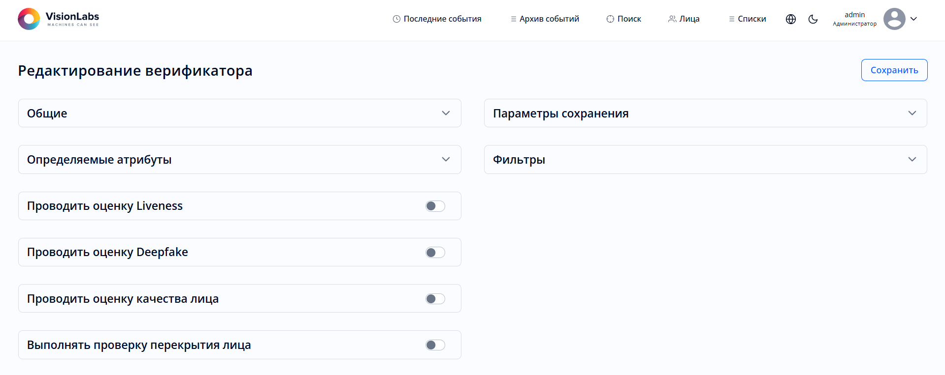
Task: Click the VisionLabs logo
Action: pos(58,19)
